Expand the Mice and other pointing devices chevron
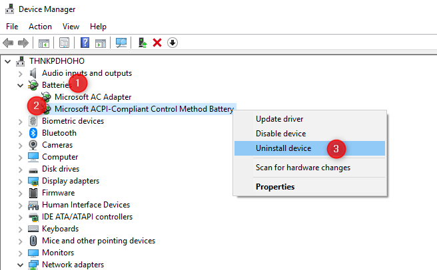 pos(21,241)
